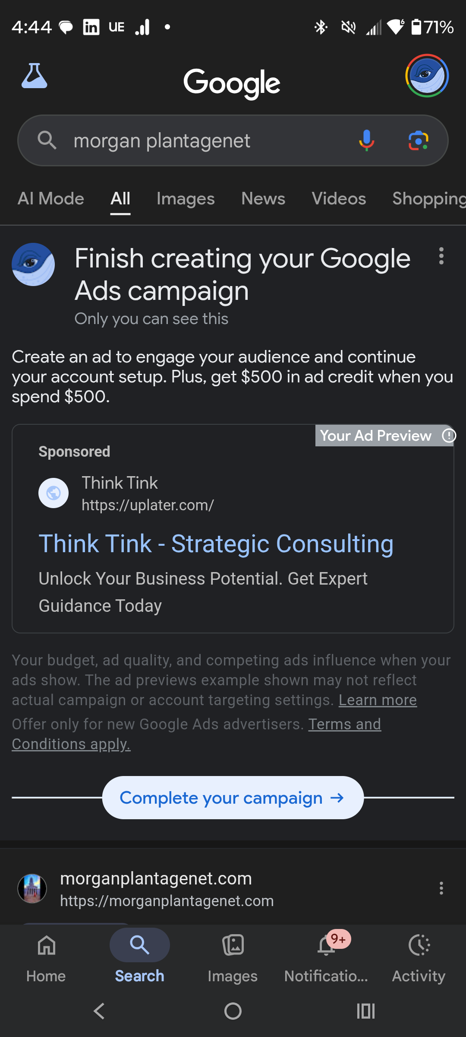The width and height of the screenshot is (466, 1037).
Task: Open more options for morganplantagenet.com result
Action: pos(441,888)
